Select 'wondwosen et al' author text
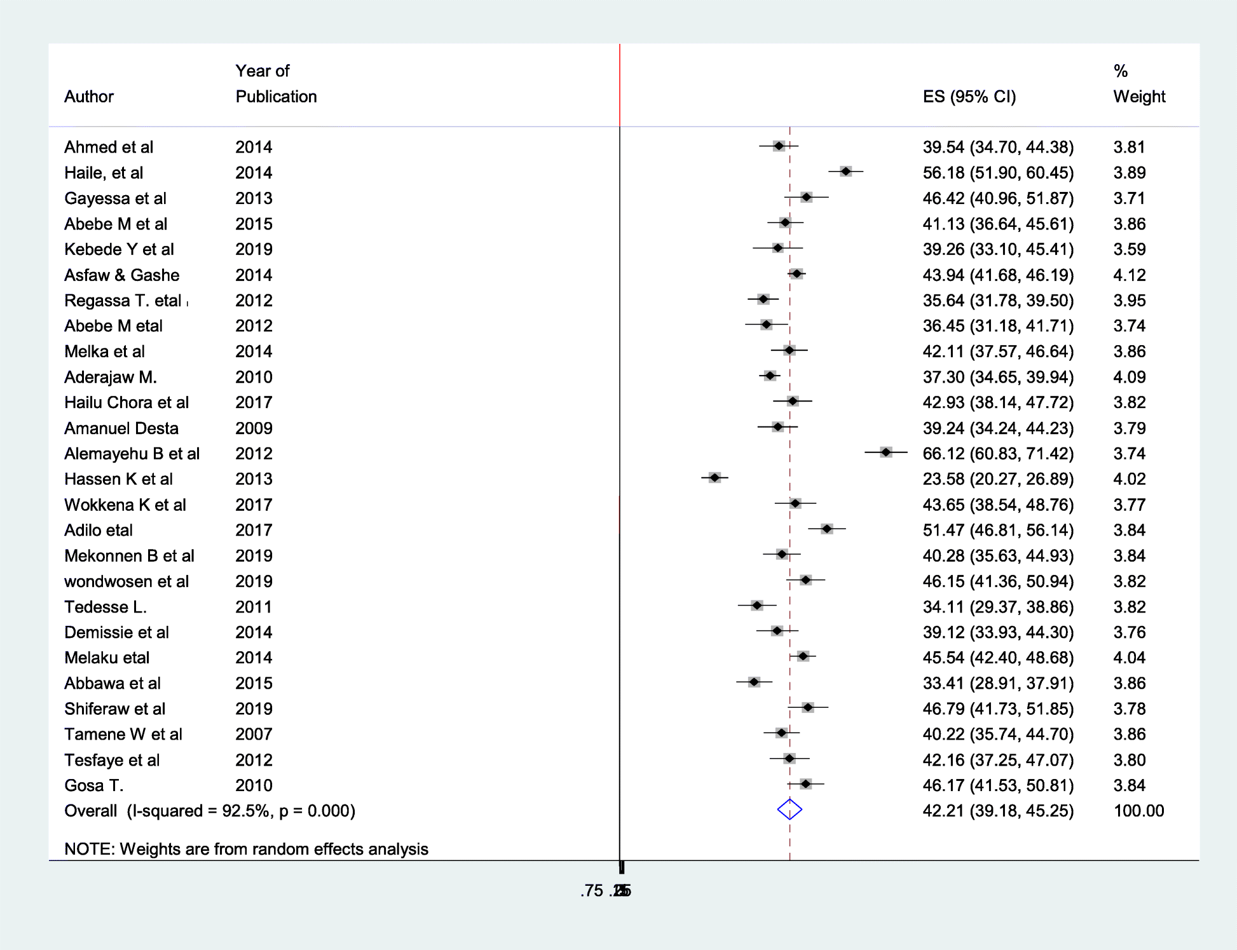Screen dimensions: 1237x950 click(x=126, y=581)
